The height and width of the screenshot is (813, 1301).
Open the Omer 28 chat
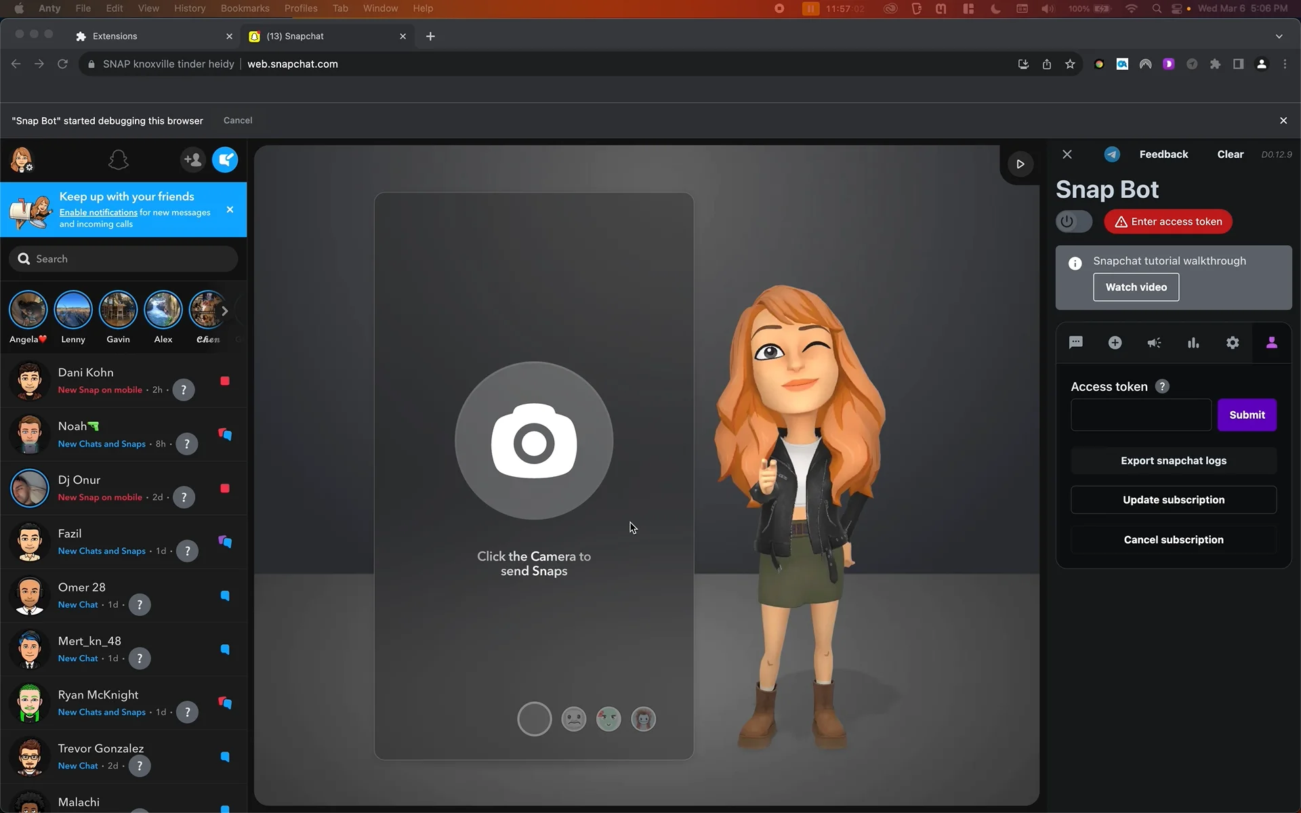123,596
